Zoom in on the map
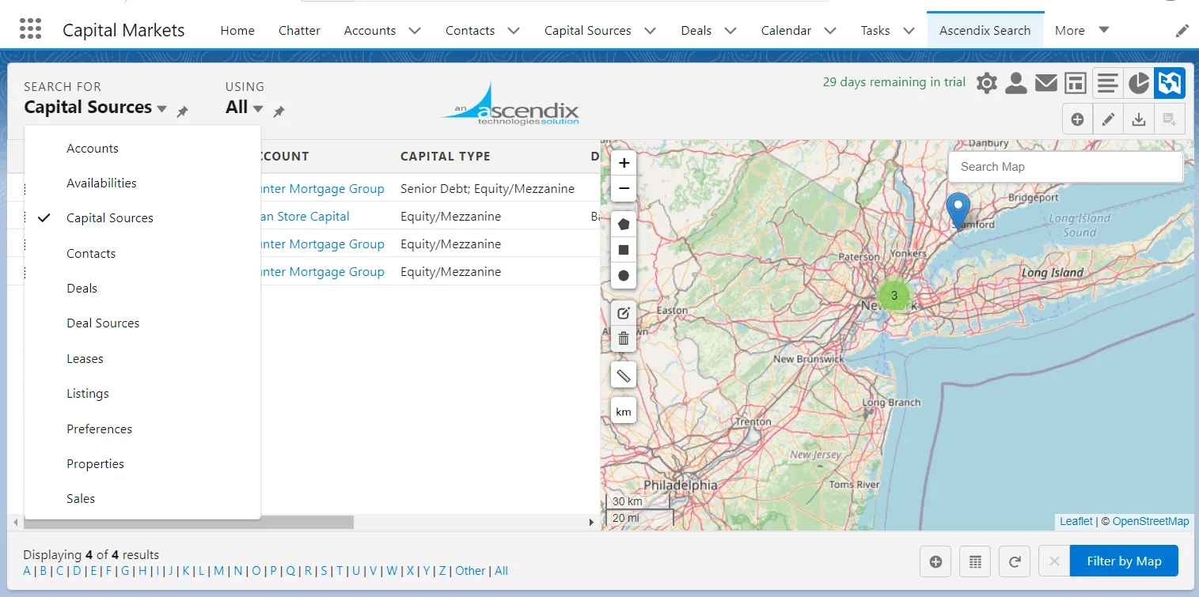1199x597 pixels. (x=624, y=163)
